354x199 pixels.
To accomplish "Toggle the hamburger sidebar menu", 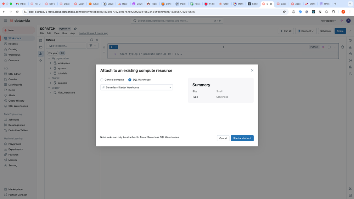I will pyautogui.click(x=5, y=21).
